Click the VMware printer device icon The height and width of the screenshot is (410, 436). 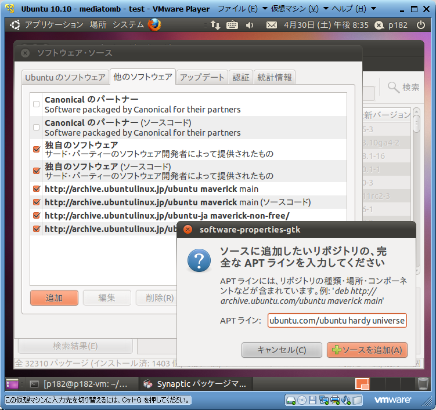coord(335,400)
